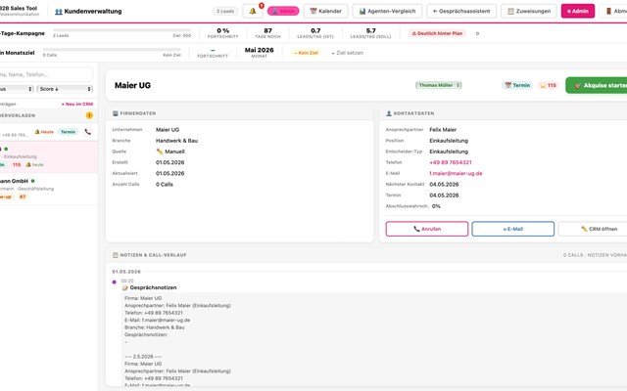
Task: Open the Gesprächsassistent
Action: coord(461,11)
